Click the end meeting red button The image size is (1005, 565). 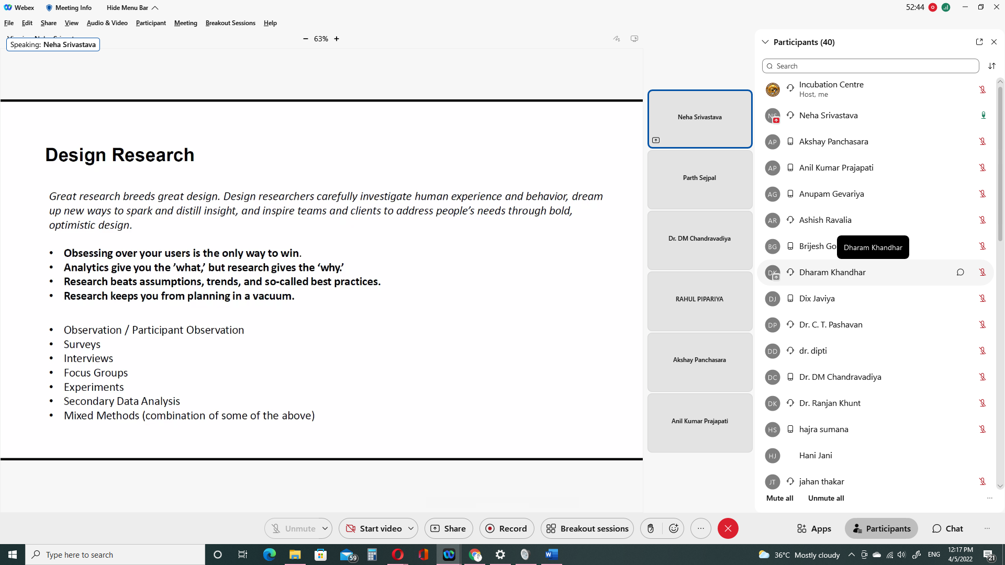pos(728,528)
